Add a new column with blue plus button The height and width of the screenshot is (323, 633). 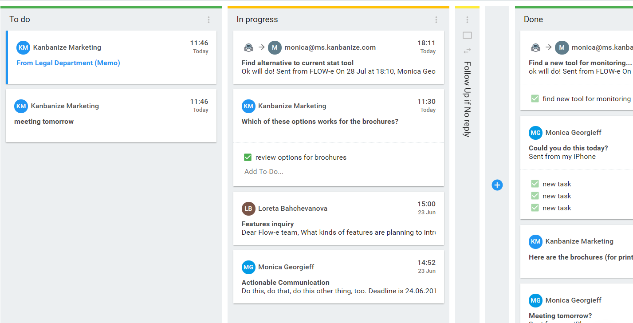[x=497, y=185]
